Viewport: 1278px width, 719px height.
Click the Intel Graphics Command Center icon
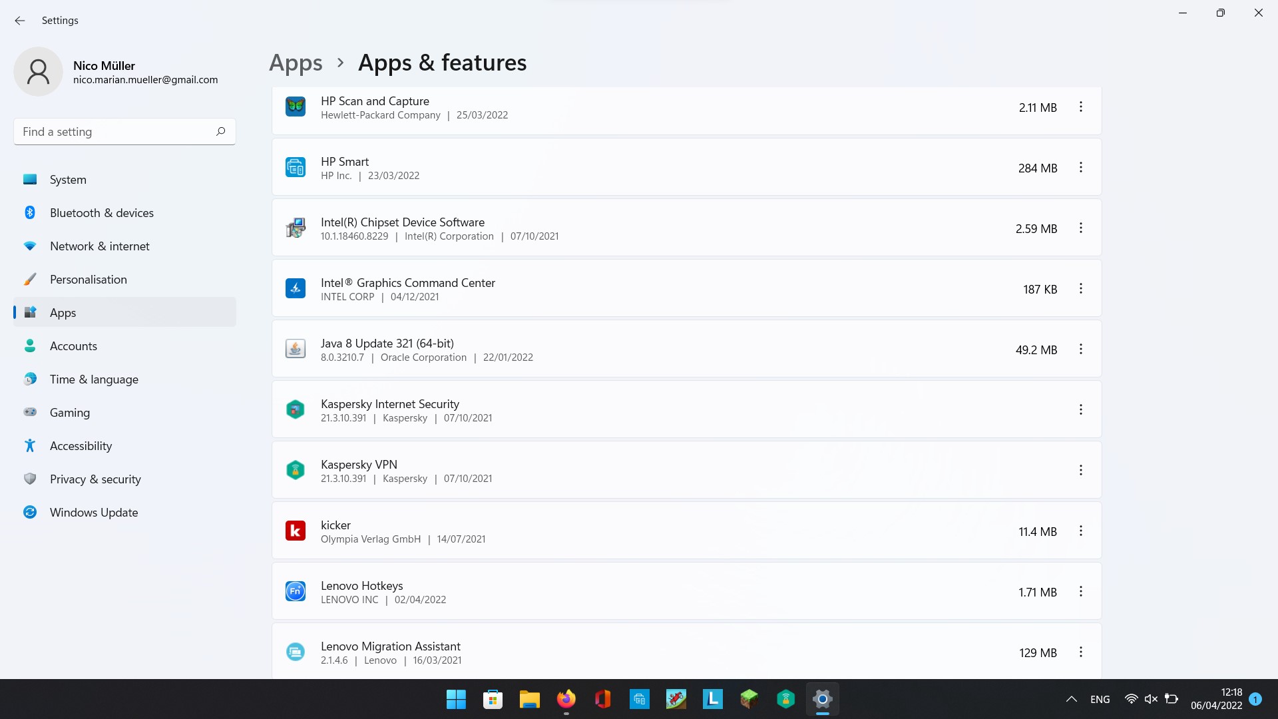[296, 288]
